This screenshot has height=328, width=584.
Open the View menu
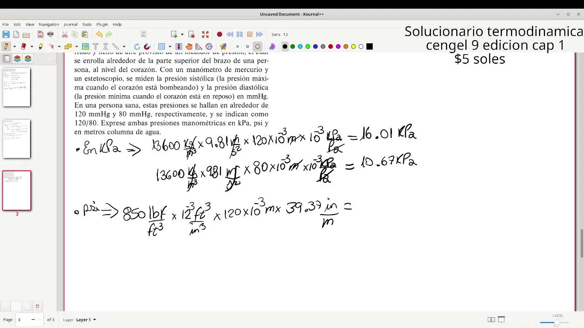click(30, 24)
